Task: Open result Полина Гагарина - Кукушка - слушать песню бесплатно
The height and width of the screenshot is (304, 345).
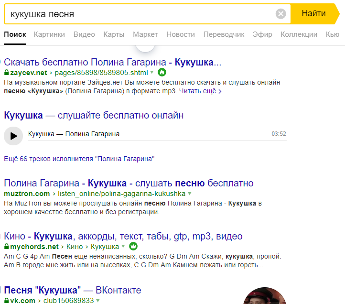Action: click(129, 183)
